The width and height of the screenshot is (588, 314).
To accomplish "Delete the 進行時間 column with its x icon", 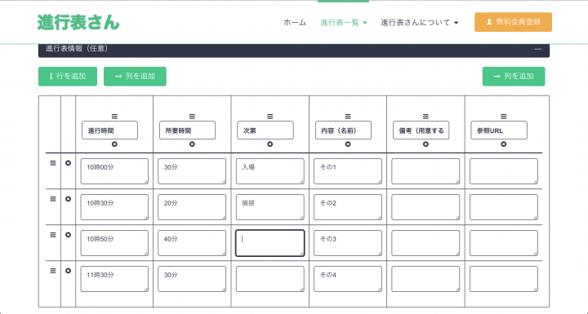I will coord(114,144).
